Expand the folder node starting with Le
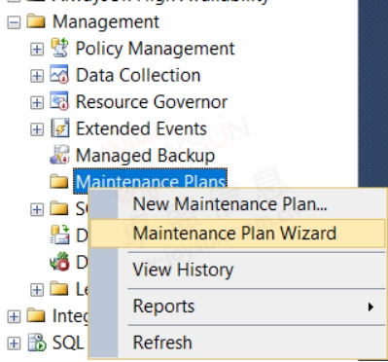This screenshot has height=362, width=388. pos(37,289)
